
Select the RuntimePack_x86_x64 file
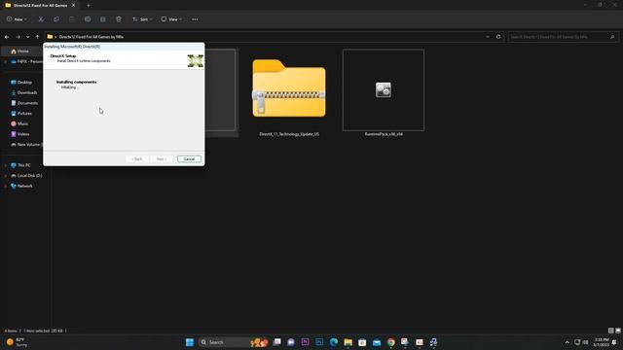pos(384,93)
